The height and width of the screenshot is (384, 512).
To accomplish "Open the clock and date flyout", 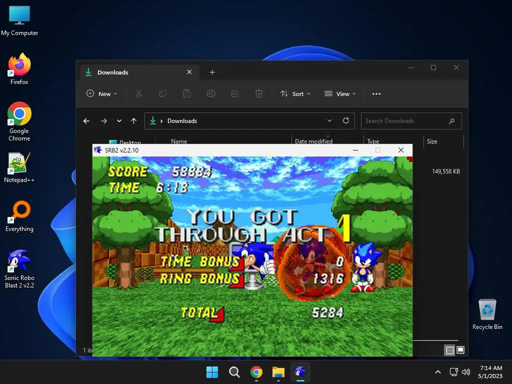I will coord(490,372).
